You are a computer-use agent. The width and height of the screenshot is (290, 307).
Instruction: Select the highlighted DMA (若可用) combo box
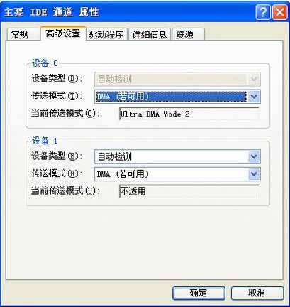(177, 97)
